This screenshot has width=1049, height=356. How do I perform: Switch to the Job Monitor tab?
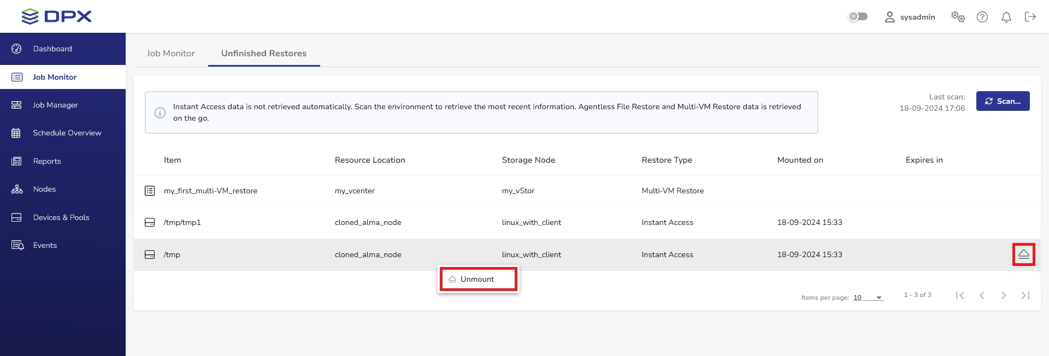tap(170, 54)
